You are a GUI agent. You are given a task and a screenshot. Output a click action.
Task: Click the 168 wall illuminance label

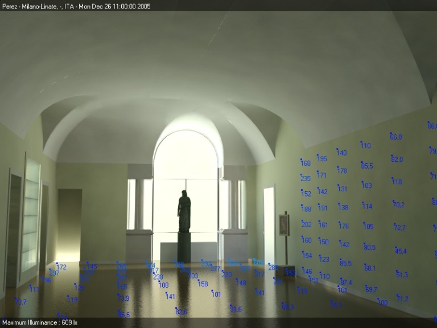click(x=306, y=163)
